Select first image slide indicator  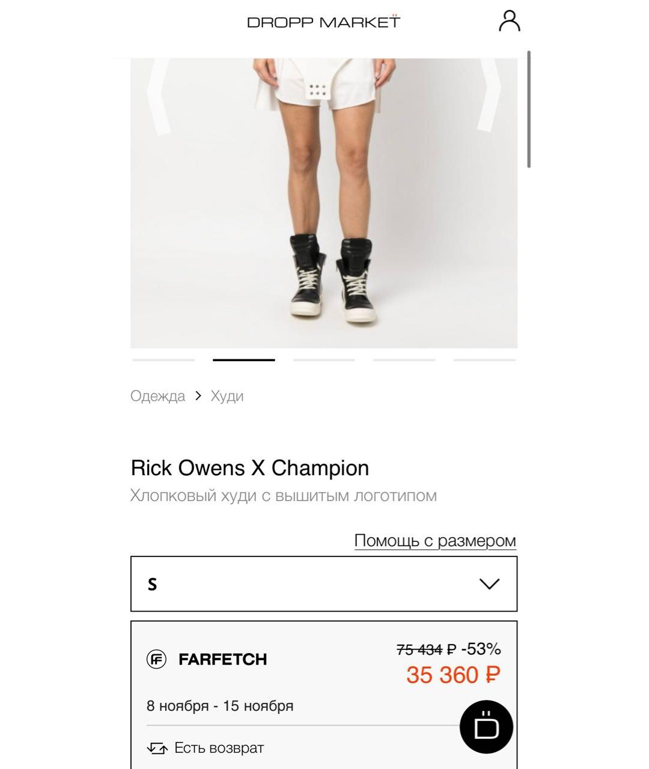point(163,360)
